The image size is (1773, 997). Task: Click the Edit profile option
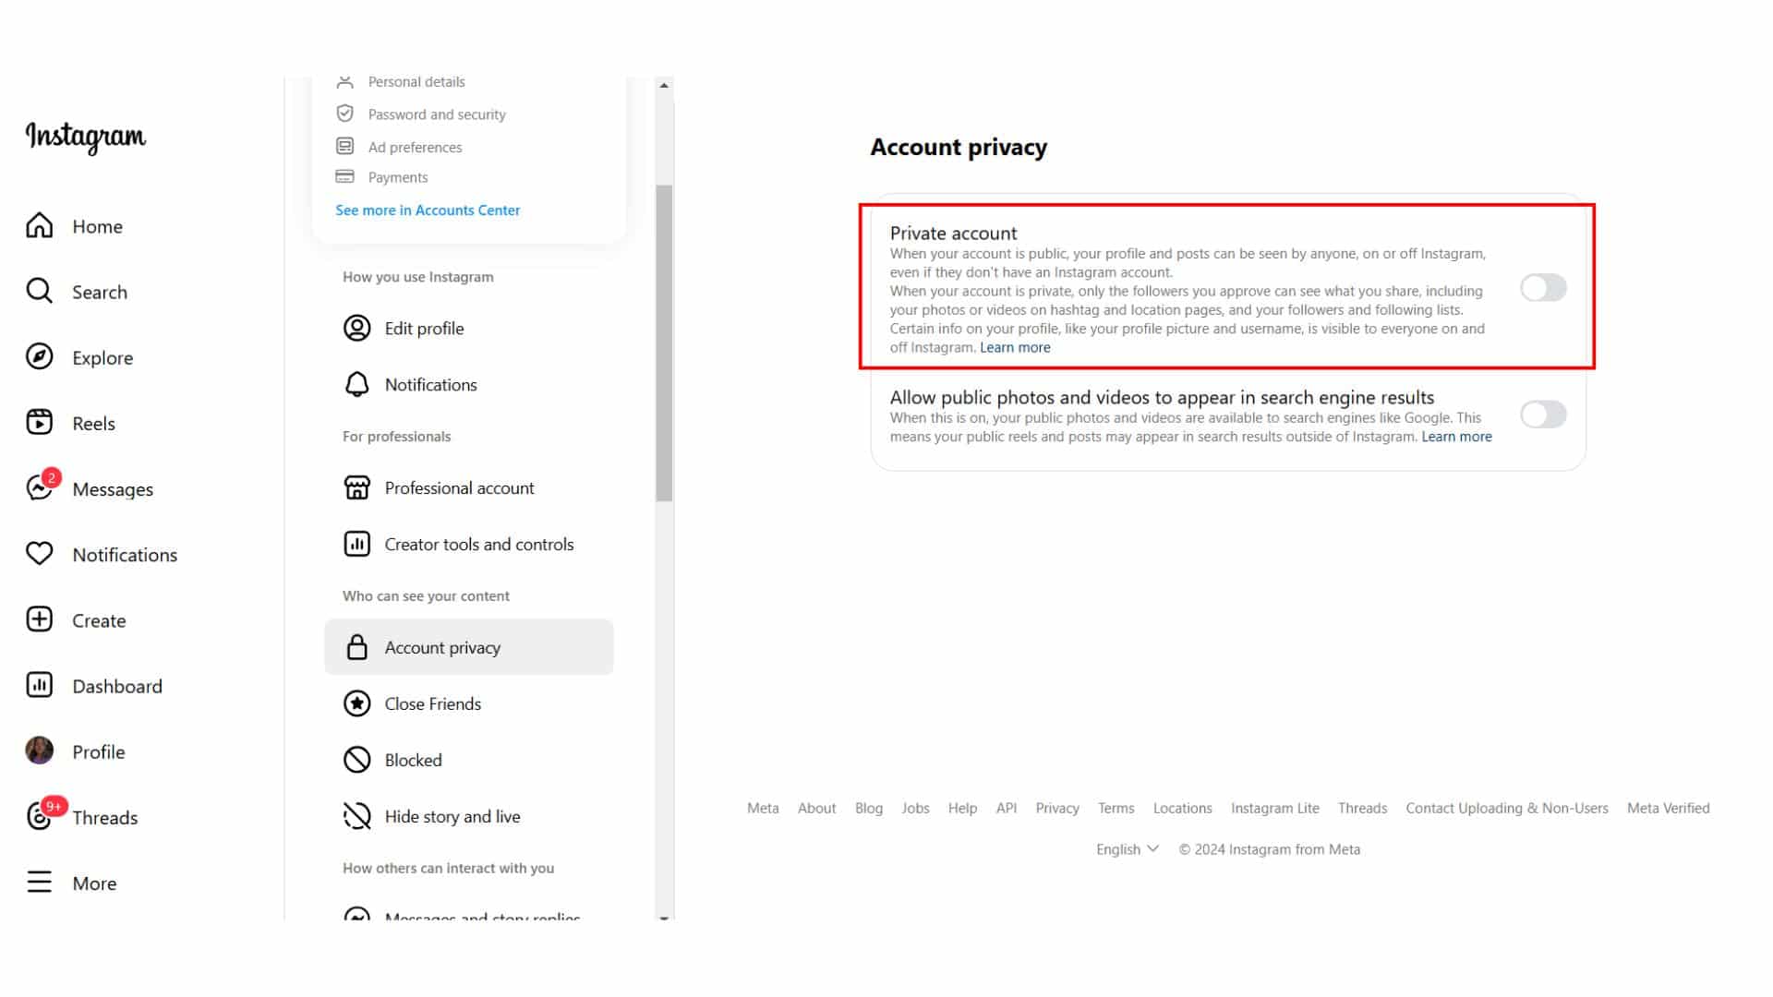(424, 328)
